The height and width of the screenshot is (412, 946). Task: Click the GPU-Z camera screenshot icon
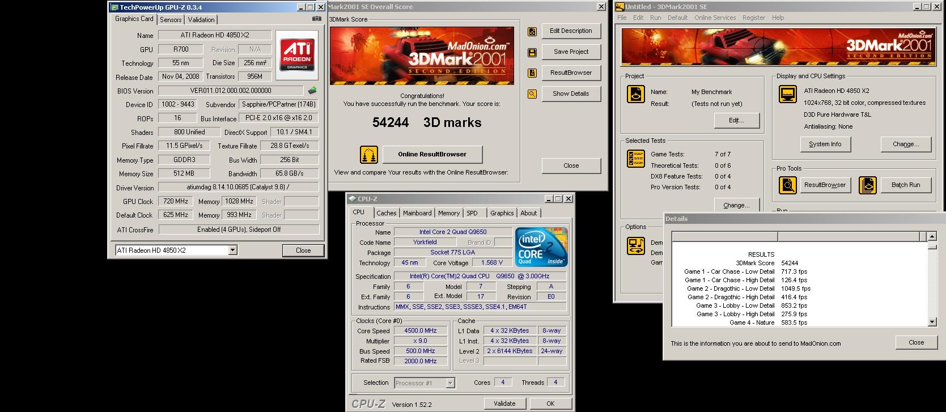[x=316, y=19]
